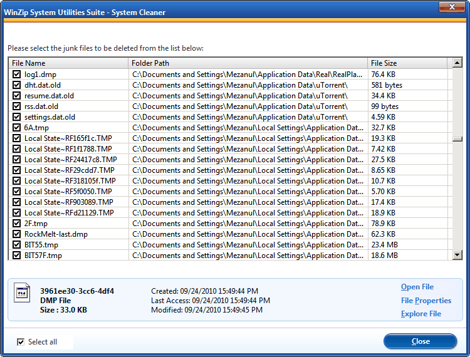The height and width of the screenshot is (357, 470).
Task: Deselect settings.dat.old checkbox
Action: 16,116
